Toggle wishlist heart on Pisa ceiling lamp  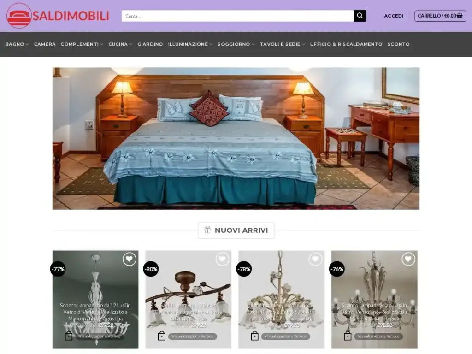[x=222, y=259]
